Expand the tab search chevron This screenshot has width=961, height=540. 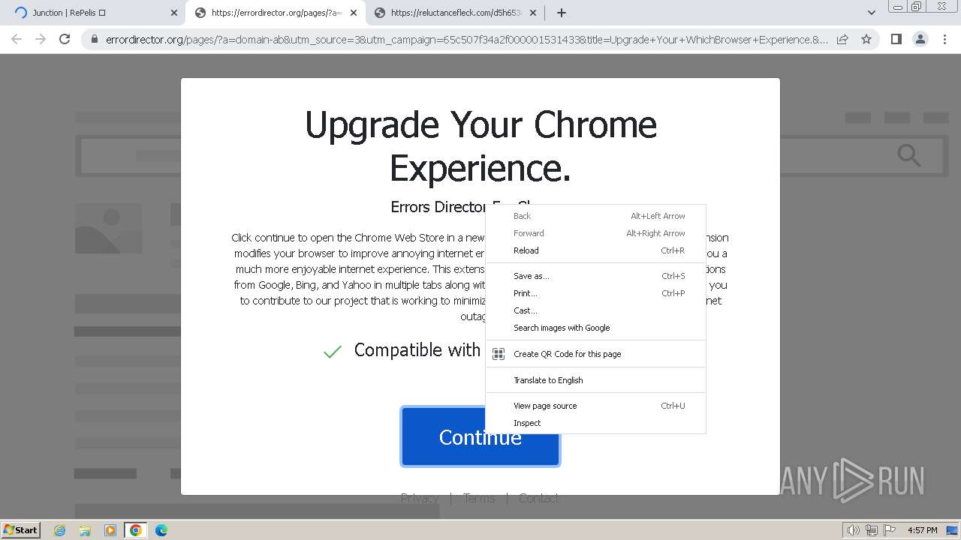click(x=871, y=13)
